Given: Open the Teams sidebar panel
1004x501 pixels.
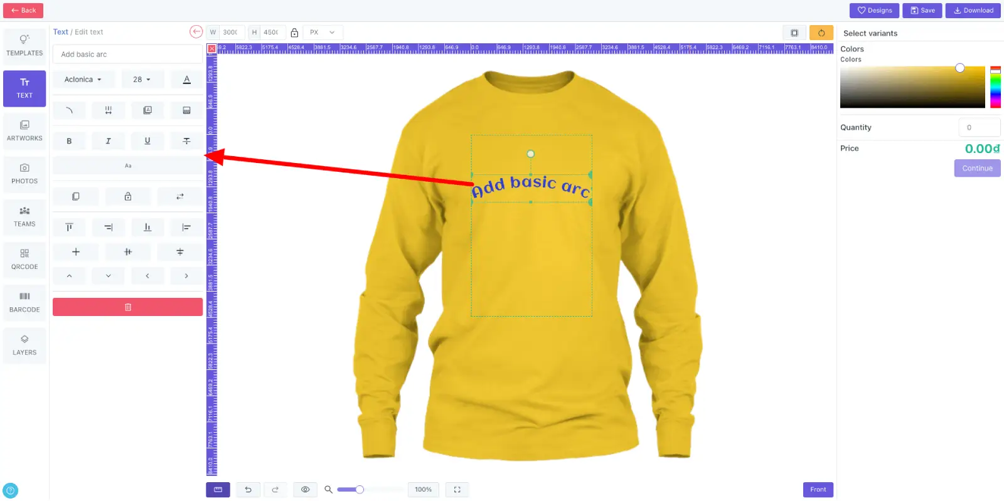Looking at the screenshot, I should point(24,216).
